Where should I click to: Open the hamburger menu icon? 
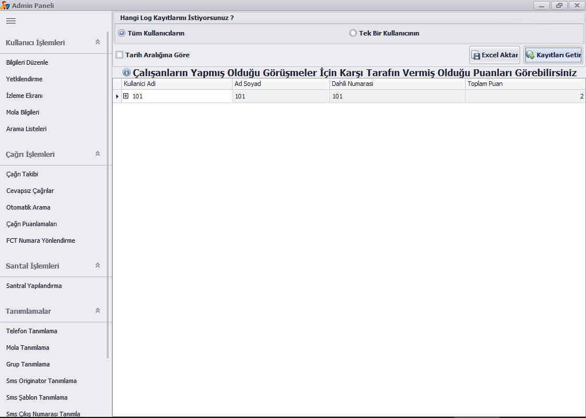11,21
